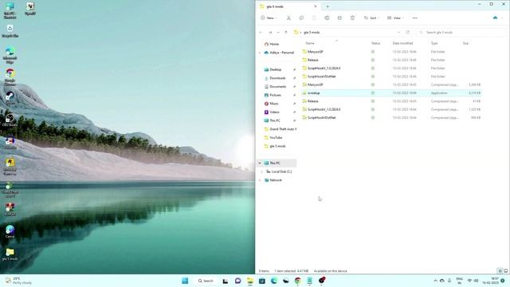This screenshot has height=287, width=510.
Task: Open the View dropdown
Action: pyautogui.click(x=395, y=18)
